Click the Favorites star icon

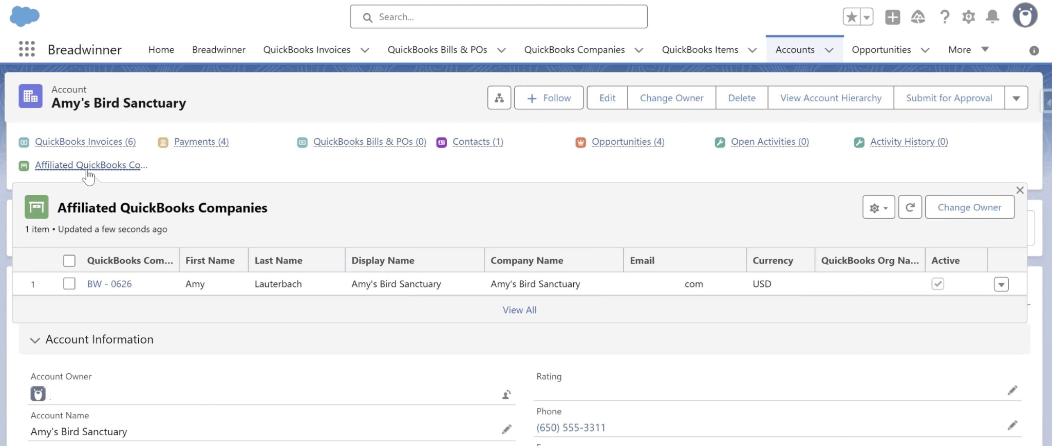(852, 17)
